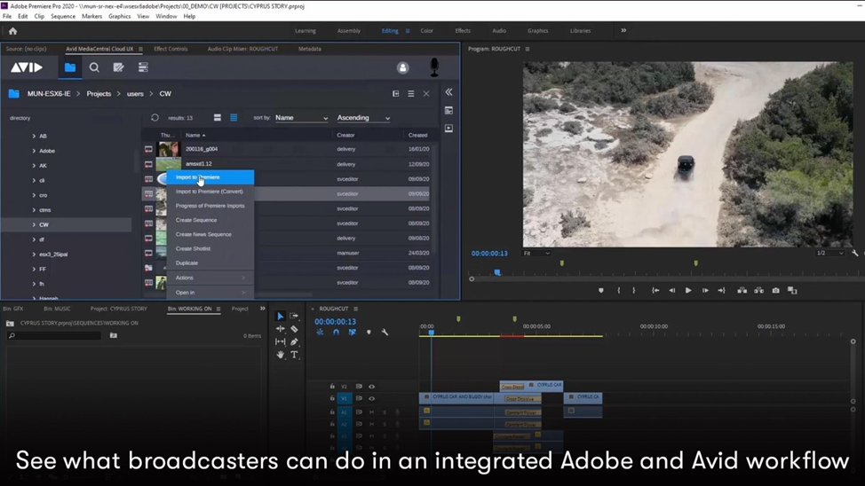Image resolution: width=865 pixels, height=486 pixels.
Task: Click Export Frame camera icon
Action: point(775,290)
